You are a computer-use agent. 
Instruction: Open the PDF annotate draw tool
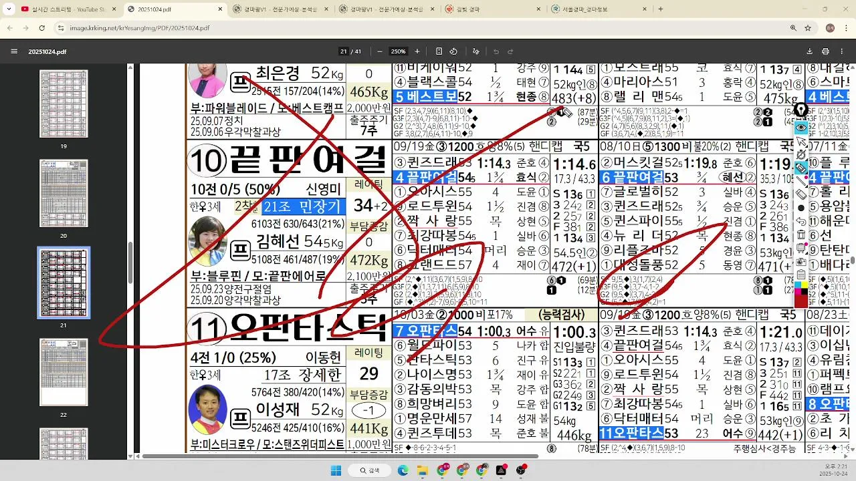476,51
